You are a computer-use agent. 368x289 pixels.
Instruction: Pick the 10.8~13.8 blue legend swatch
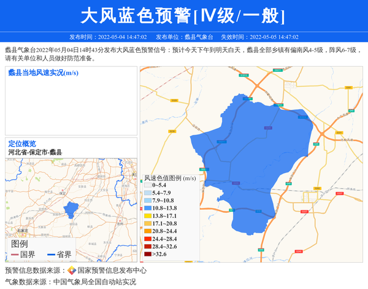[x=148, y=208]
